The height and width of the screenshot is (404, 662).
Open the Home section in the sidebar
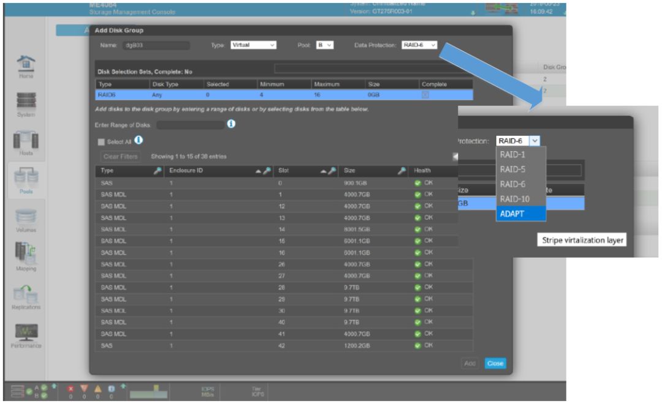[25, 64]
